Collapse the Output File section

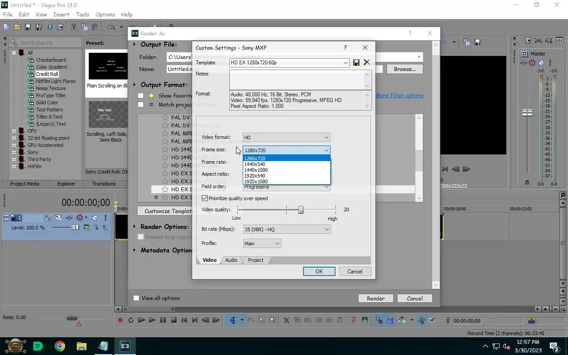tap(135, 44)
